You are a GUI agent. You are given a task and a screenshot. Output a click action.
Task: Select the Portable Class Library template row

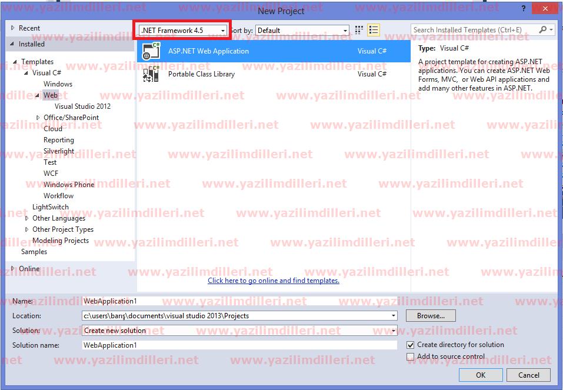click(x=274, y=74)
